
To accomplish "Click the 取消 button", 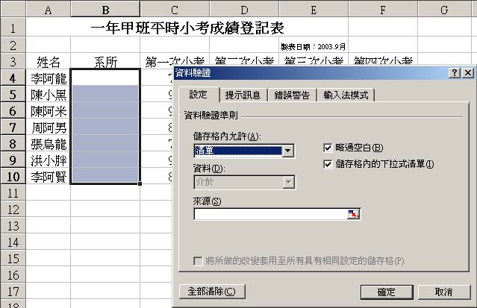I will 443,292.
